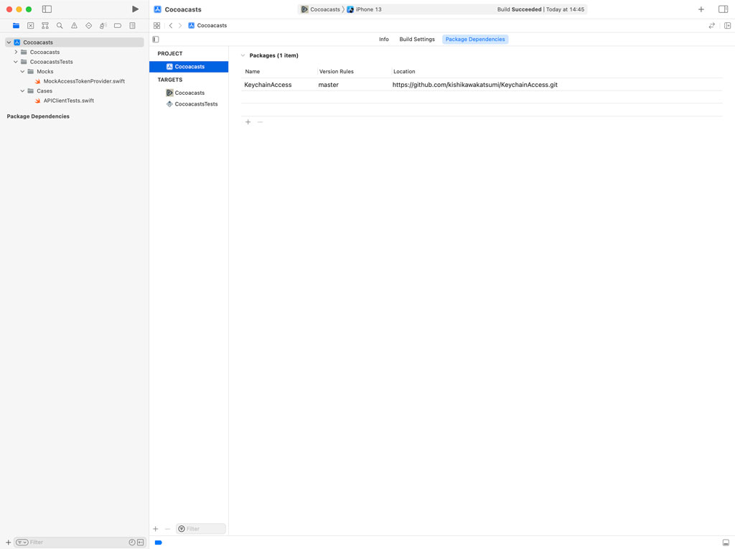Select the Breakpoint navigator icon
Image resolution: width=735 pixels, height=549 pixels.
116,25
